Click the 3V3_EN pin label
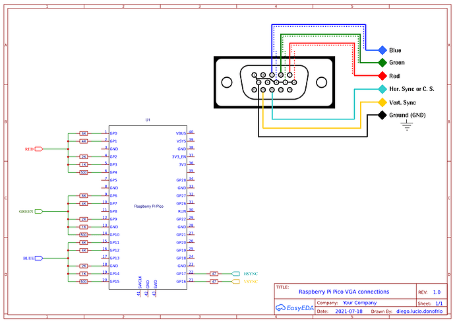 coord(179,157)
